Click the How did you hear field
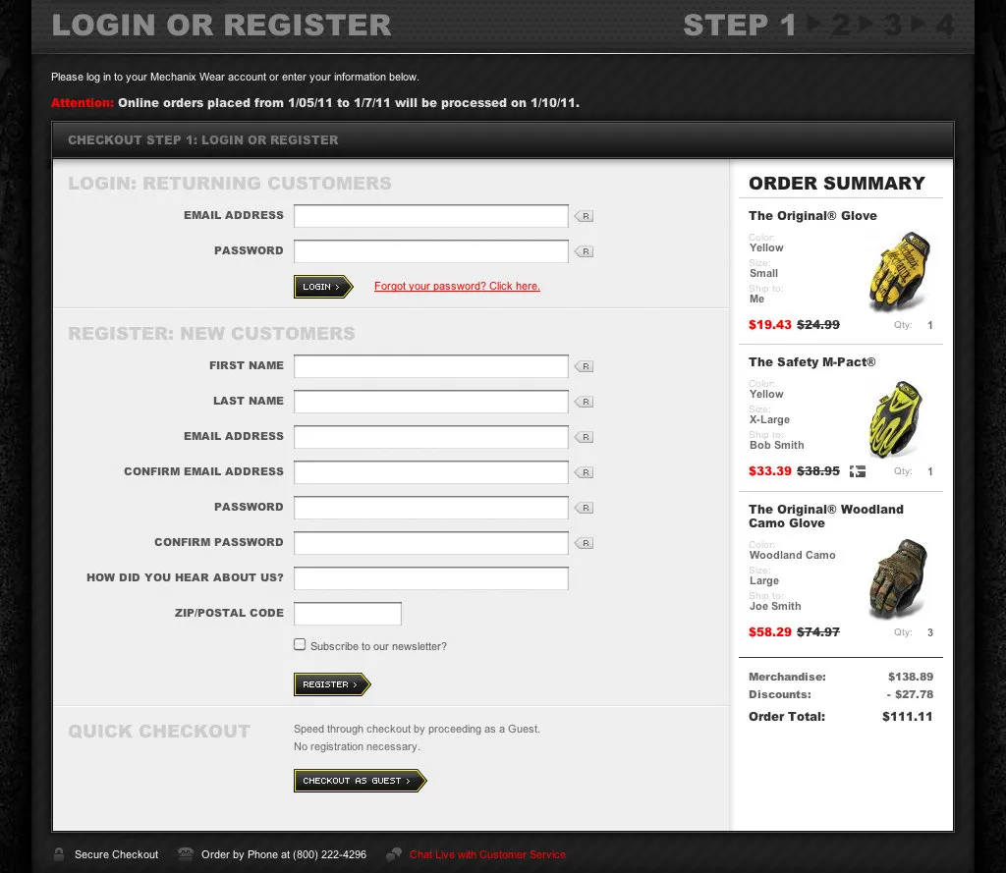 click(430, 578)
